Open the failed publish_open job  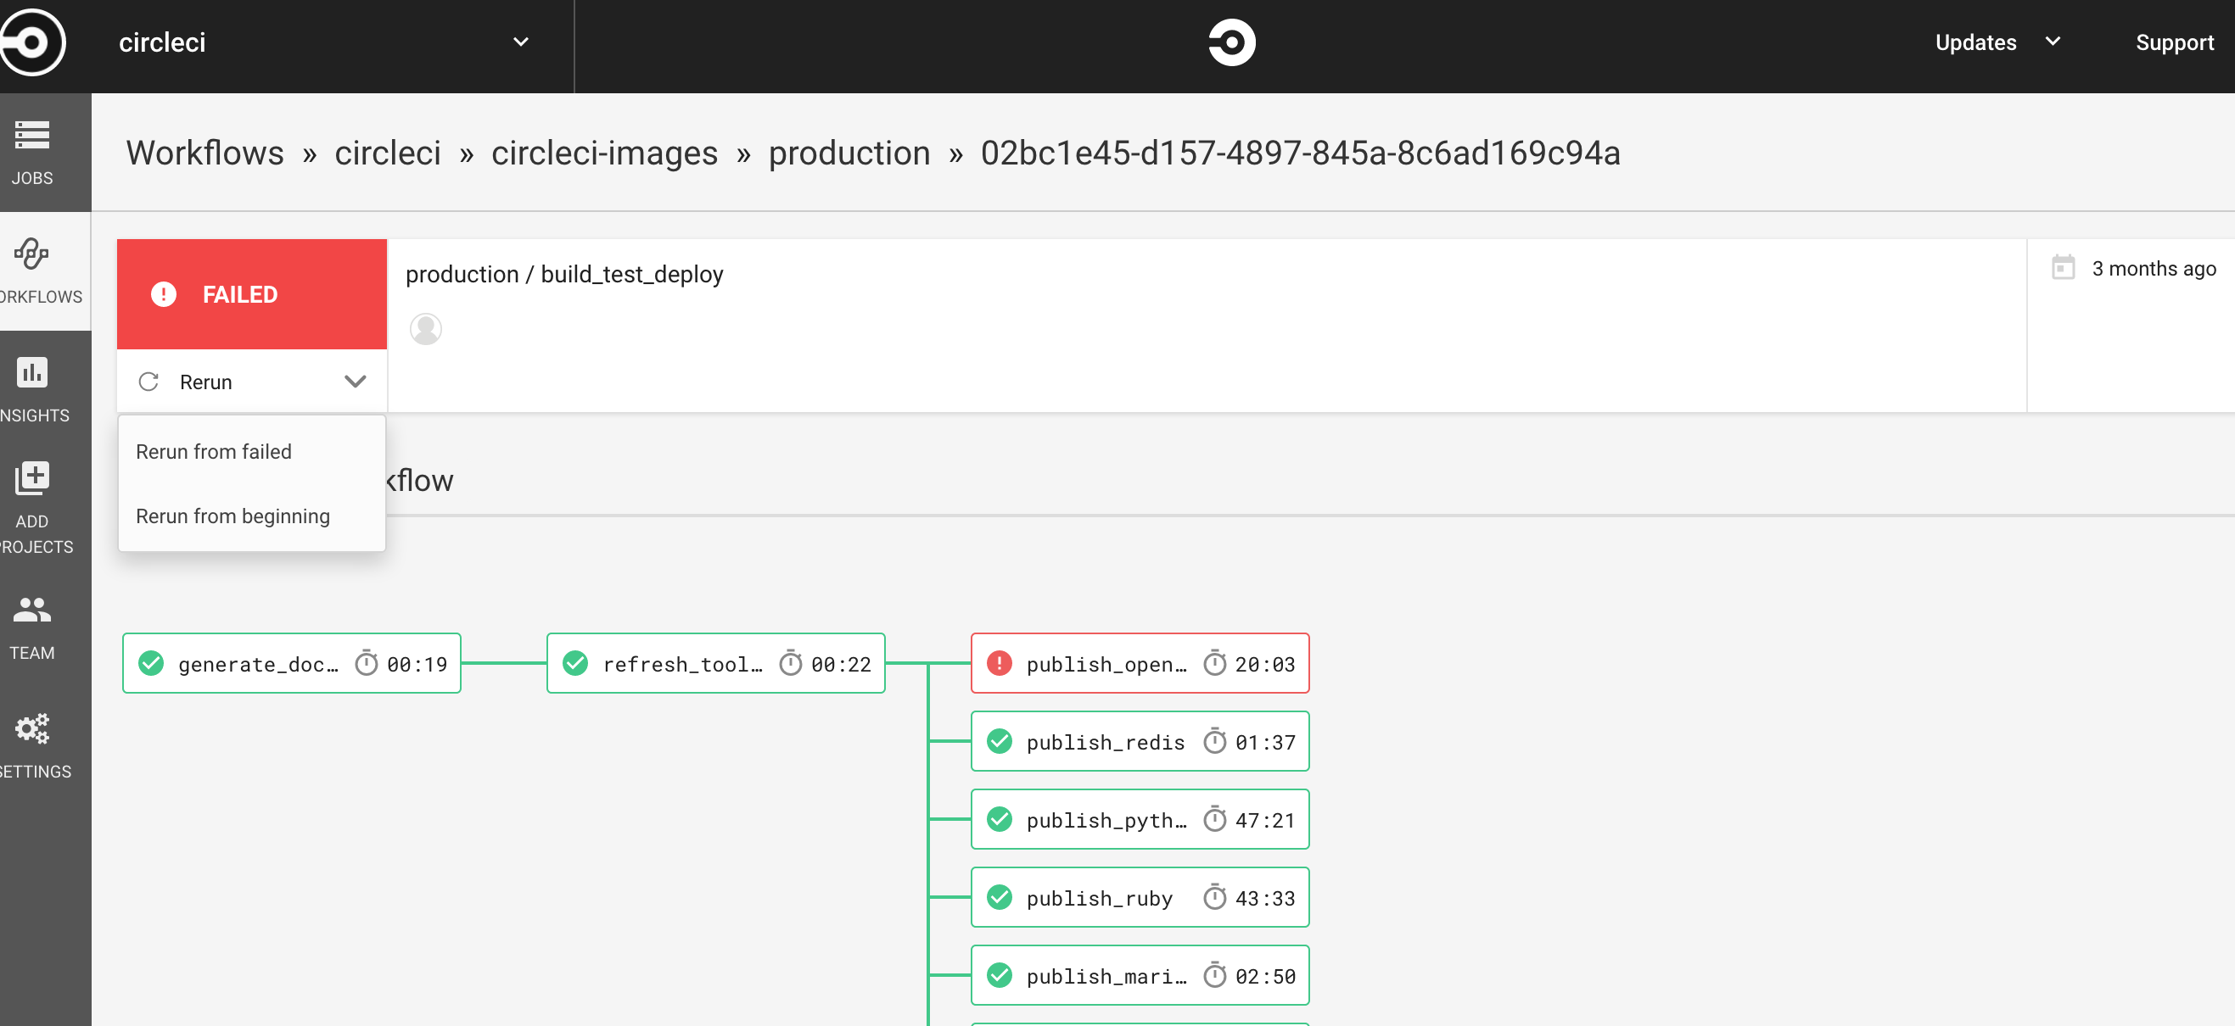coord(1140,663)
